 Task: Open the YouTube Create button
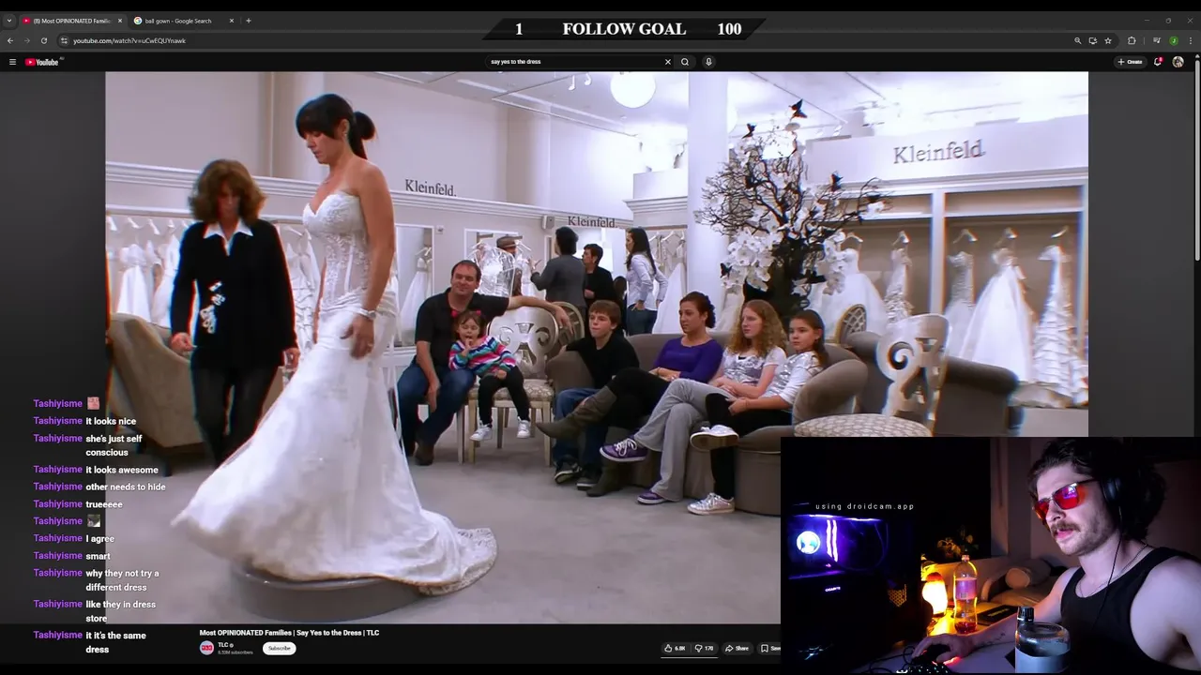click(x=1130, y=62)
